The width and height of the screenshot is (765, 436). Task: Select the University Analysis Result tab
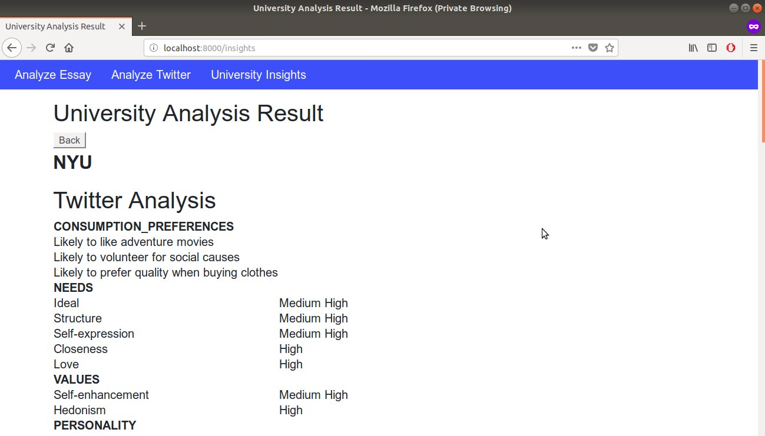pyautogui.click(x=65, y=26)
